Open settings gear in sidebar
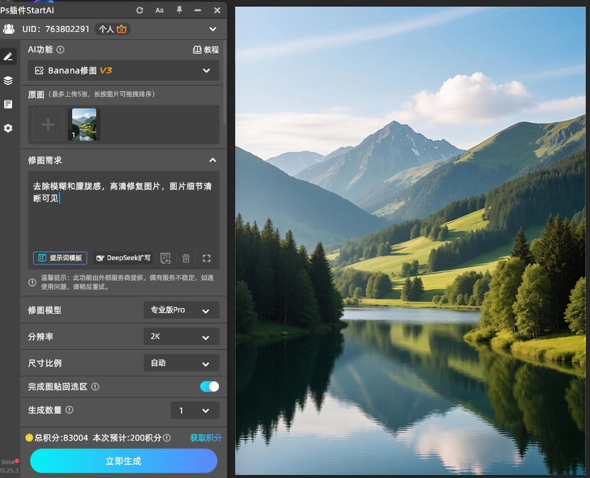 click(8, 128)
